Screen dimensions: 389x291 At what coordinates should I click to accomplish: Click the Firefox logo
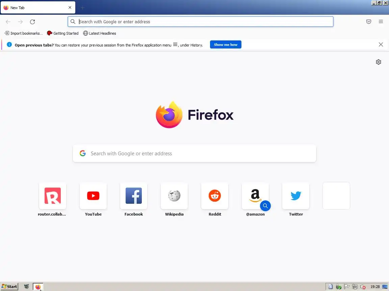coord(194,115)
